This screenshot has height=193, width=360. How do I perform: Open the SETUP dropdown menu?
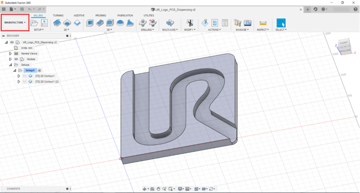pyautogui.click(x=39, y=30)
